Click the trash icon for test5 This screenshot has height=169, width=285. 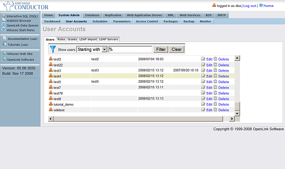215,81
